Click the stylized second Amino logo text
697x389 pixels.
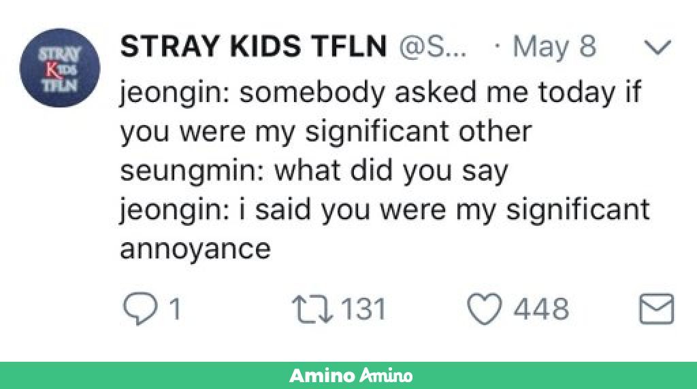tap(386, 375)
